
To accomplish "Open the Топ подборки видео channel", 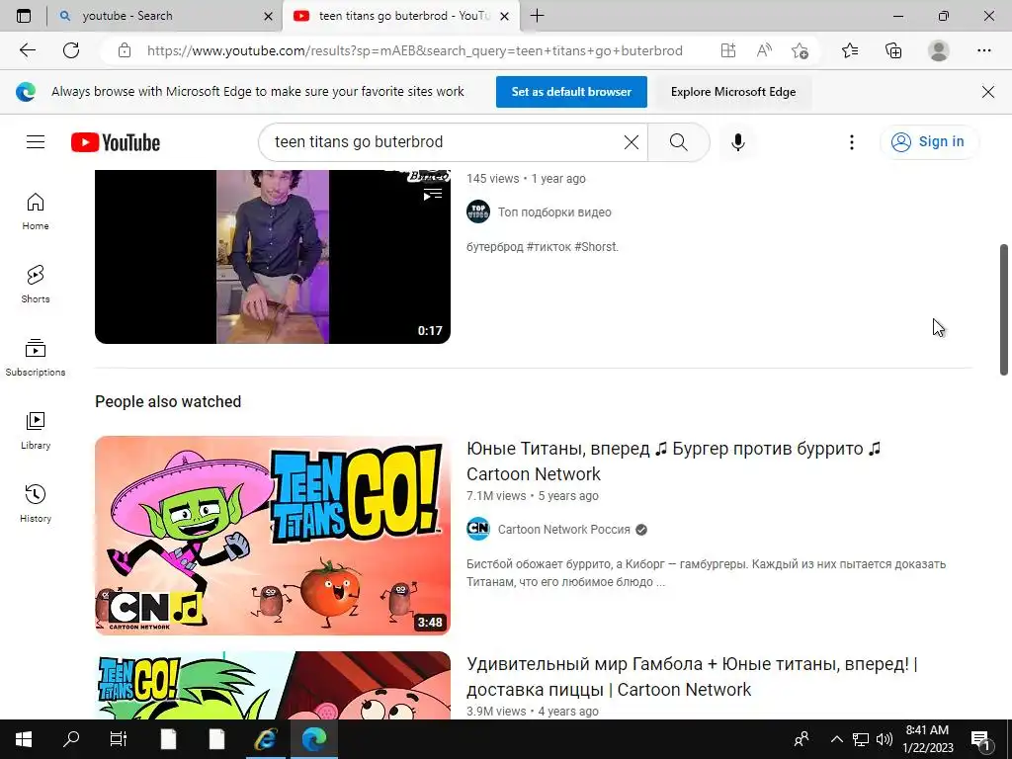I will click(x=554, y=211).
